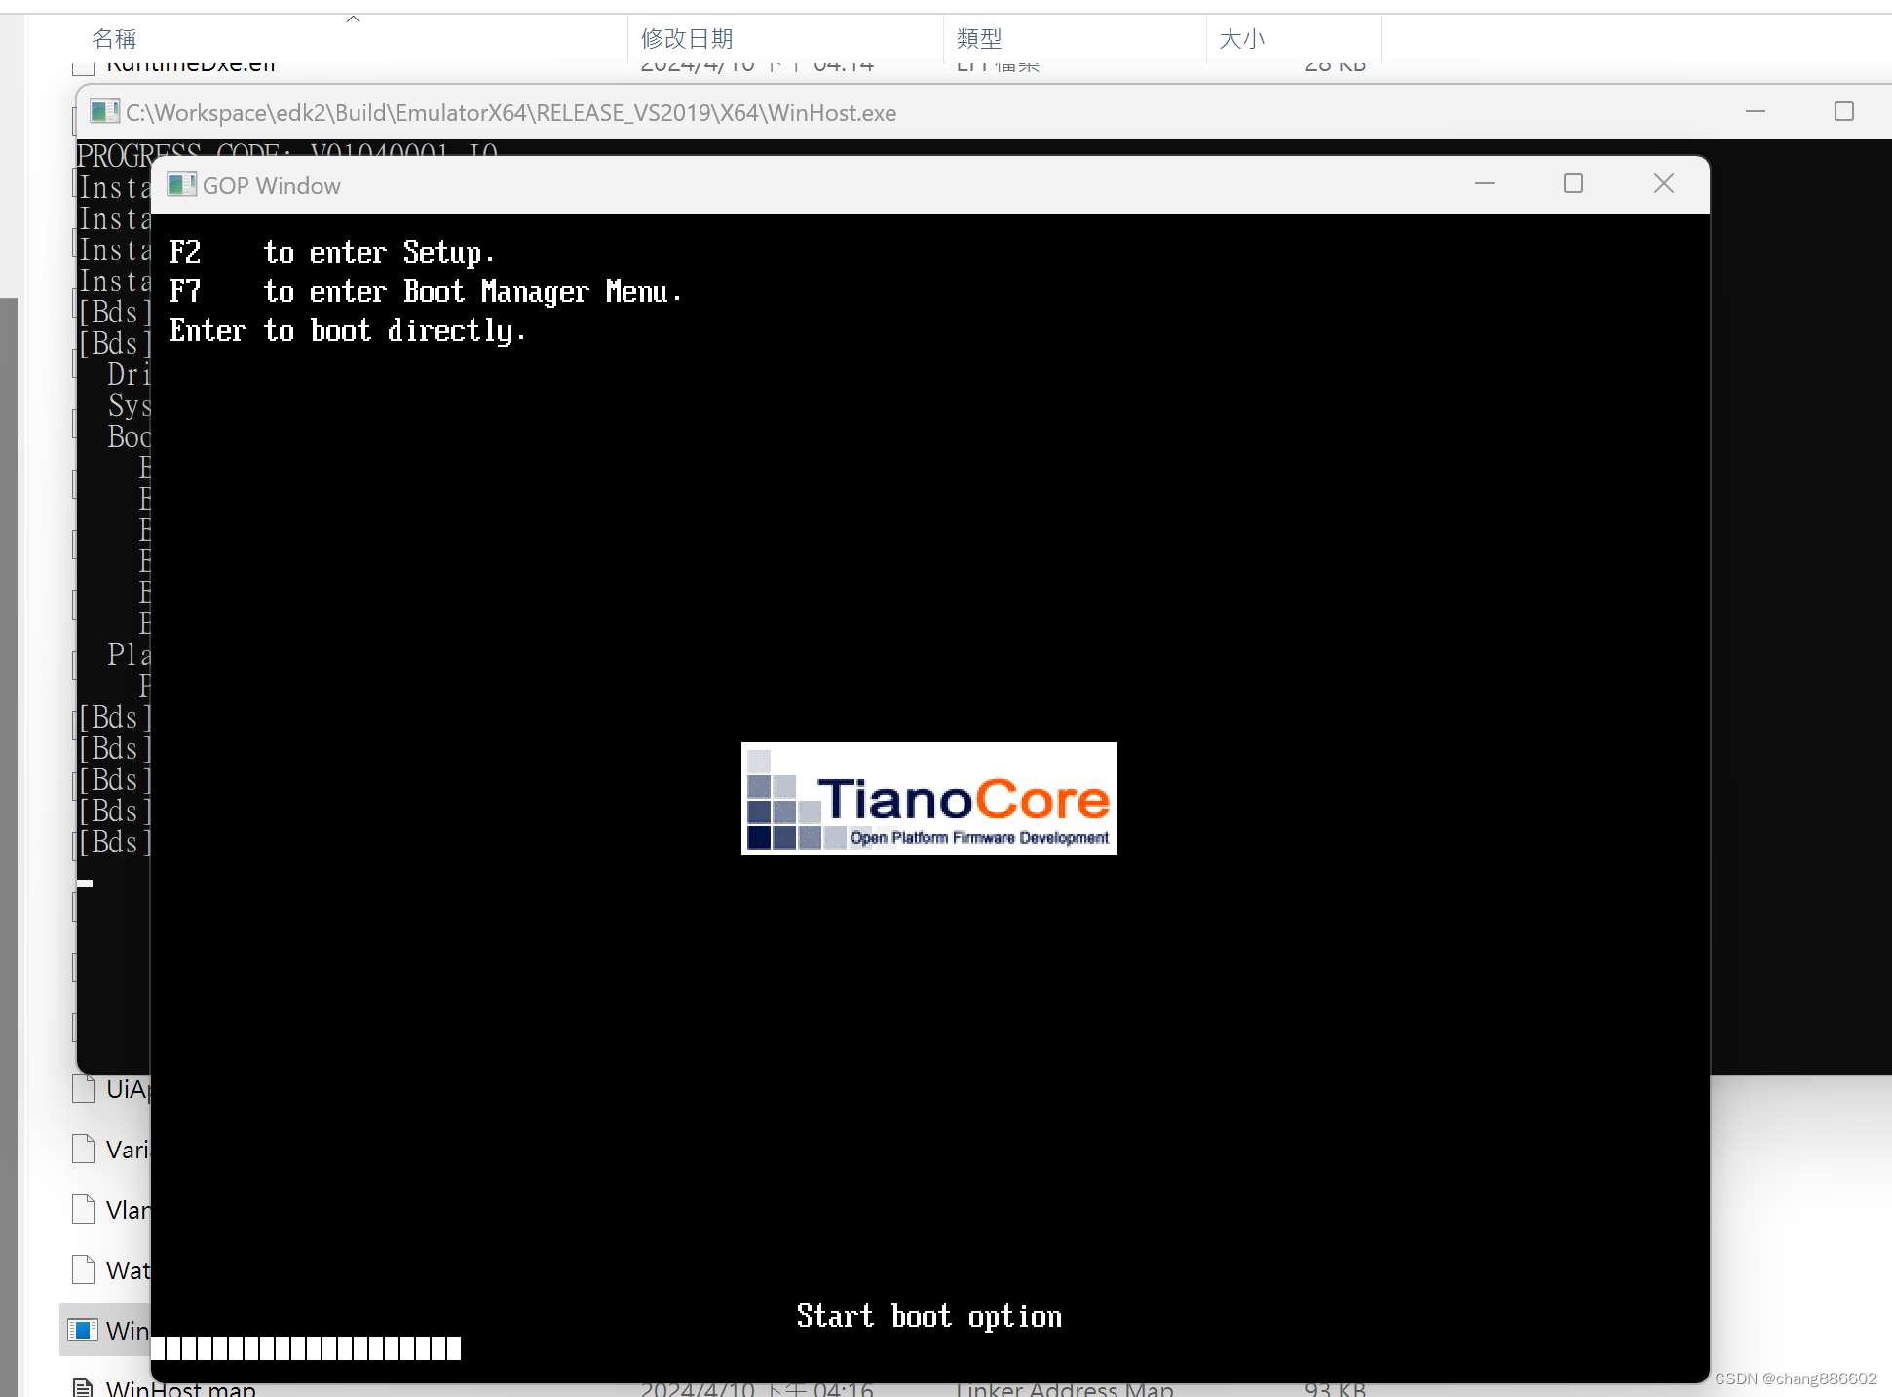Screen dimensions: 1892x1397
Task: Click the Wat file document icon
Action: [83, 1269]
